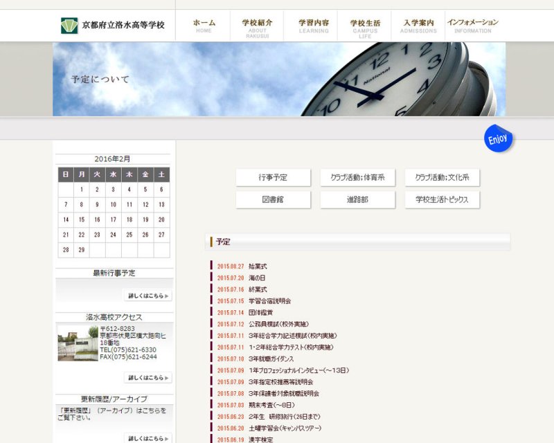The height and width of the screenshot is (443, 554).
Task: Open the 学校紹介 About Rakusui menu
Action: (257, 26)
